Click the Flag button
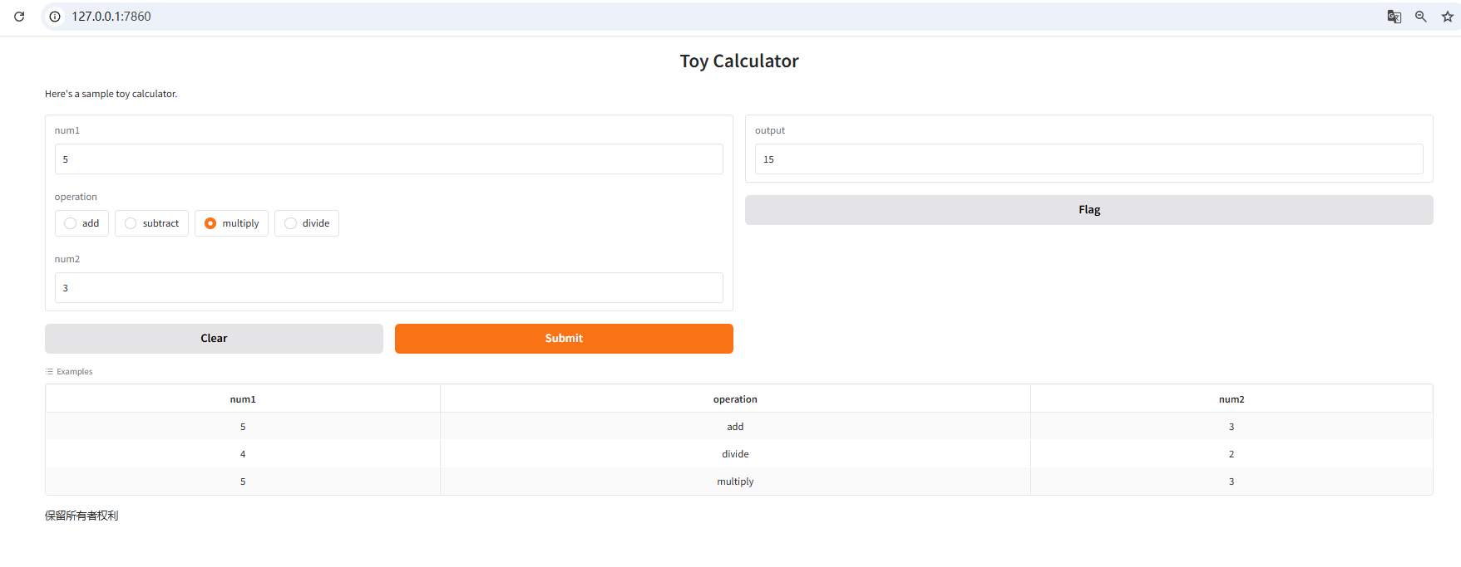1461x567 pixels. (x=1089, y=210)
